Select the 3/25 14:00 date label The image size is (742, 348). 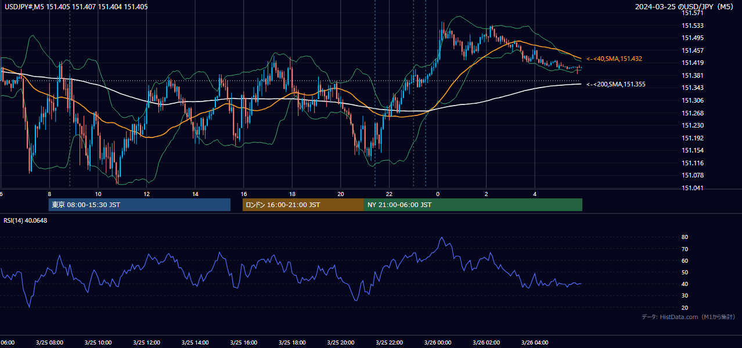(x=195, y=343)
